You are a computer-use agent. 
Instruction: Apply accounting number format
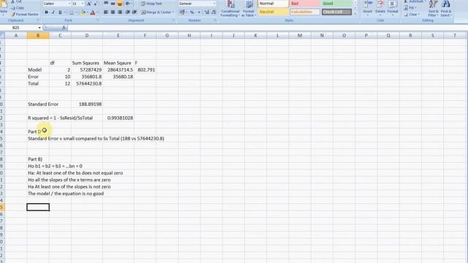coord(182,12)
